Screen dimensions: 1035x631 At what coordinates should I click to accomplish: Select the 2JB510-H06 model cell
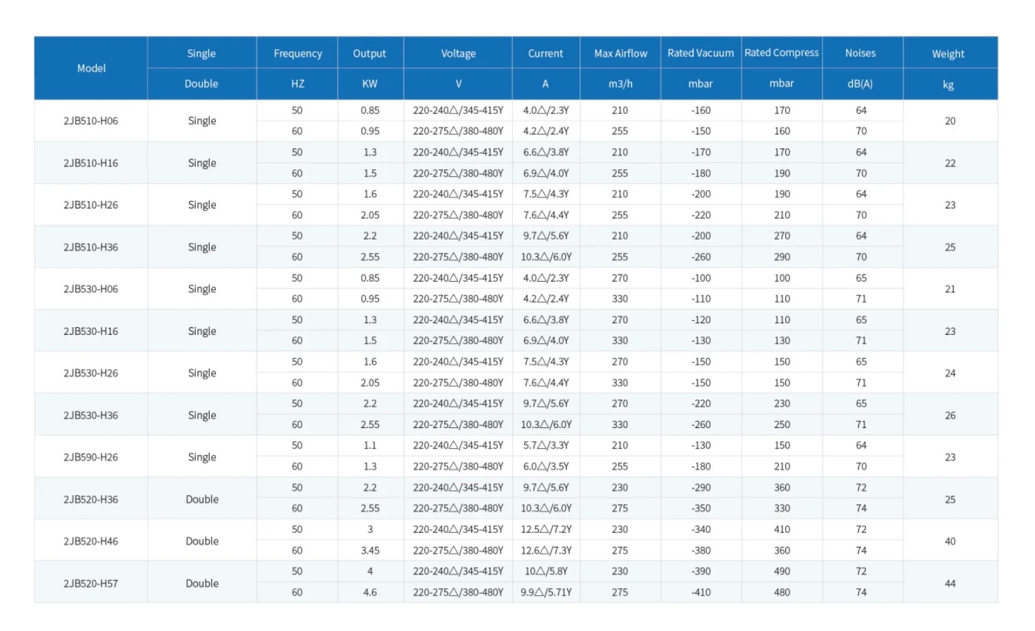91,121
